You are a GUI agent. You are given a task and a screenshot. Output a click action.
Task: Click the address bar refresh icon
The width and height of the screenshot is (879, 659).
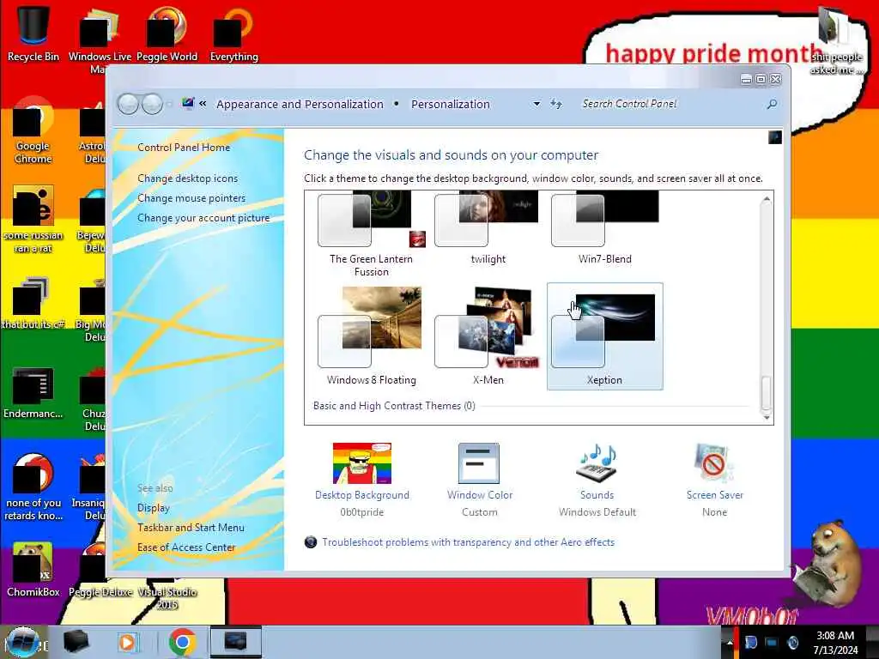pos(556,104)
